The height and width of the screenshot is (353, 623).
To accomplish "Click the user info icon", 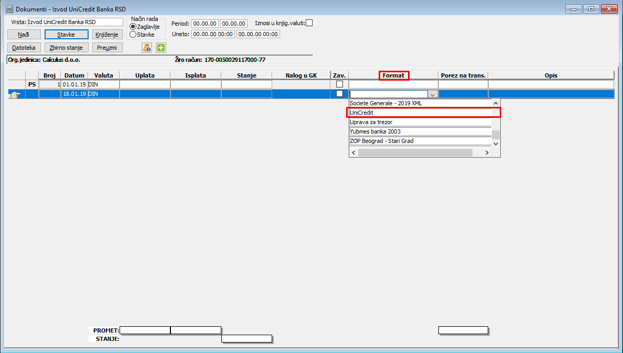I will tap(147, 48).
